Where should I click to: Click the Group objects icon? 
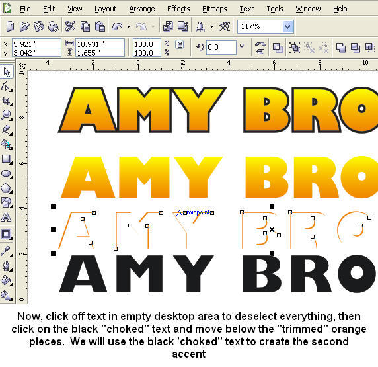(x=295, y=48)
